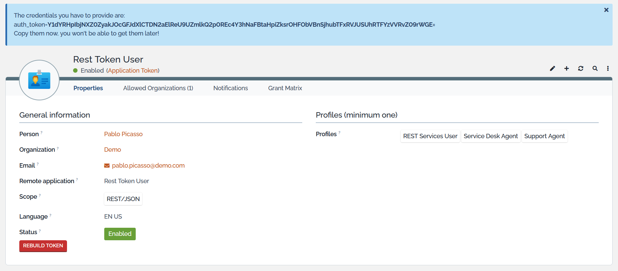Viewport: 618px width, 271px height.
Task: Click the pablo.picasso@demo.com email link
Action: 148,166
